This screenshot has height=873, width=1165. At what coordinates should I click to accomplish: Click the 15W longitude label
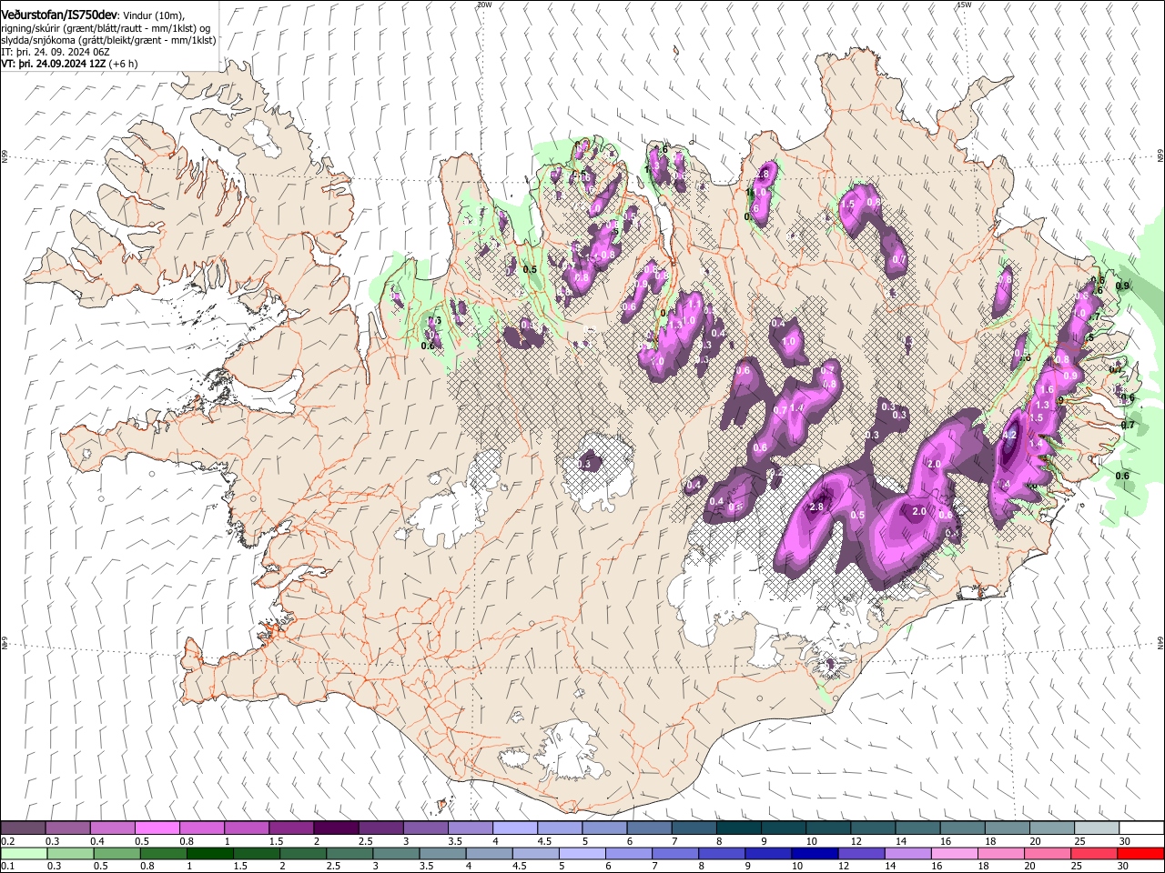tap(963, 5)
